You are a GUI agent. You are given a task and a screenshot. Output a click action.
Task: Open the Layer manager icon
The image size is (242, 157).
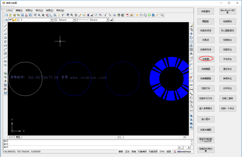6,20
